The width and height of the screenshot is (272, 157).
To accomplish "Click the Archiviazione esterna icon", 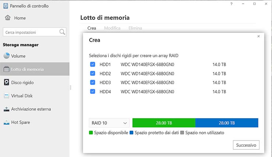I will pyautogui.click(x=7, y=109).
